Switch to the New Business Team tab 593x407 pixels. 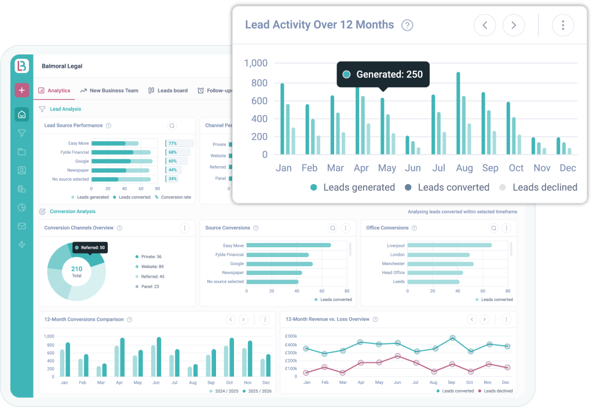pyautogui.click(x=109, y=91)
